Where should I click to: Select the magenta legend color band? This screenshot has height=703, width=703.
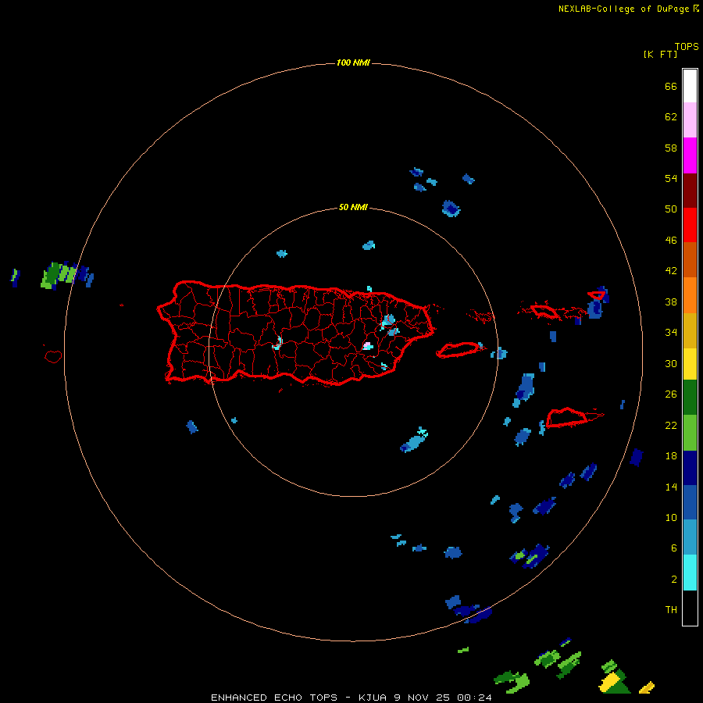(690, 155)
